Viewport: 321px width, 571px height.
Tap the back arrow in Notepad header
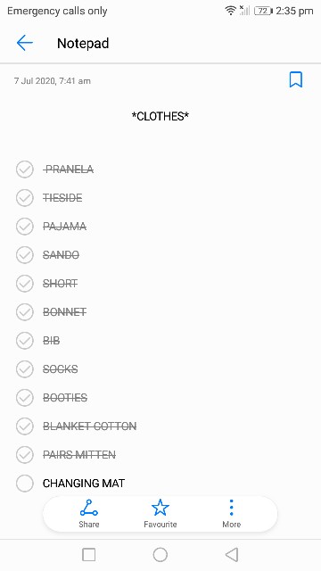[x=25, y=43]
